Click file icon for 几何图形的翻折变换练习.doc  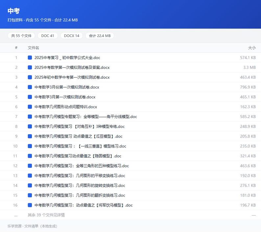[30, 195]
